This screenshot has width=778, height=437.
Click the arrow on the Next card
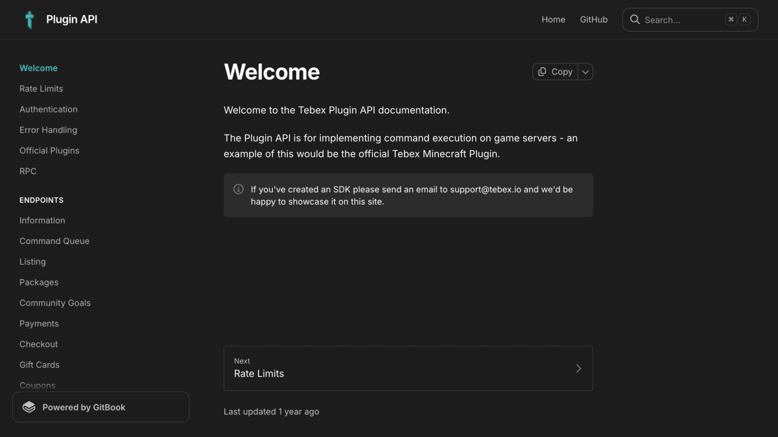coord(578,368)
